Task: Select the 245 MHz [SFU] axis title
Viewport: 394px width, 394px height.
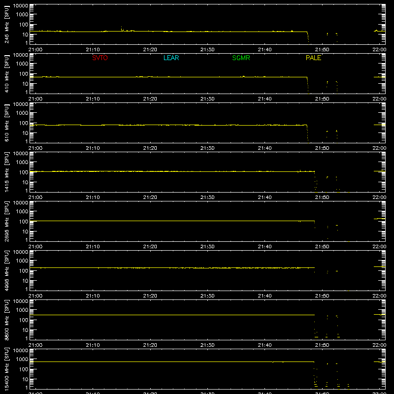Action: (6, 24)
